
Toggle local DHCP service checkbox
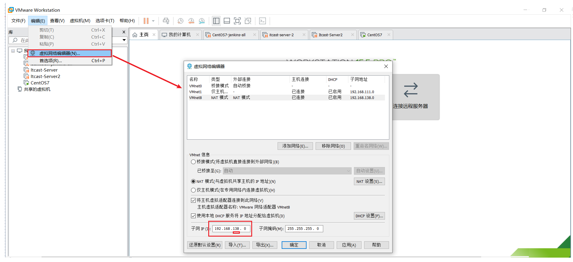coord(193,216)
